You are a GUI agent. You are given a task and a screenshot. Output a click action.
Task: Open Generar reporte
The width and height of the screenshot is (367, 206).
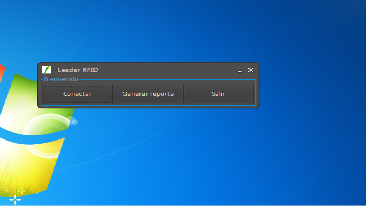(148, 94)
